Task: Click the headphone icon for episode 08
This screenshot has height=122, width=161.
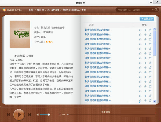Action: pos(140,63)
